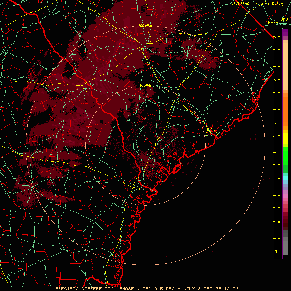The image size is (291, 291).
Task: Pick the bright green color scale segment
Action: 286,156
